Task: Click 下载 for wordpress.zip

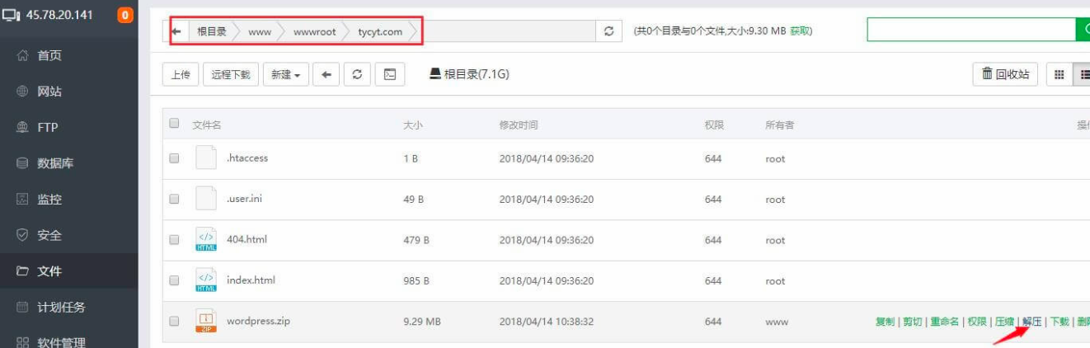Action: pyautogui.click(x=1059, y=322)
